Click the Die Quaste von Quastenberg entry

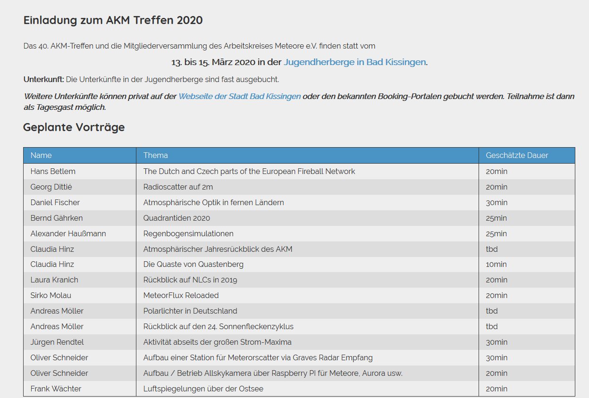click(x=193, y=264)
